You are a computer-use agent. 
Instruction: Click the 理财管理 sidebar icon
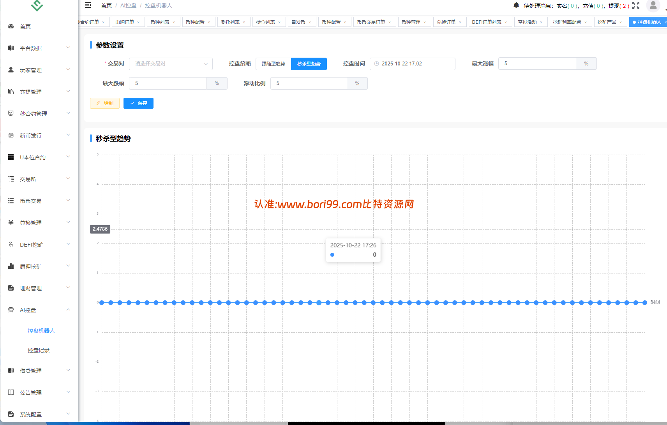(11, 288)
